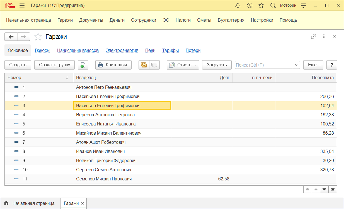Click the copy-create icon with green plus

coord(83,65)
